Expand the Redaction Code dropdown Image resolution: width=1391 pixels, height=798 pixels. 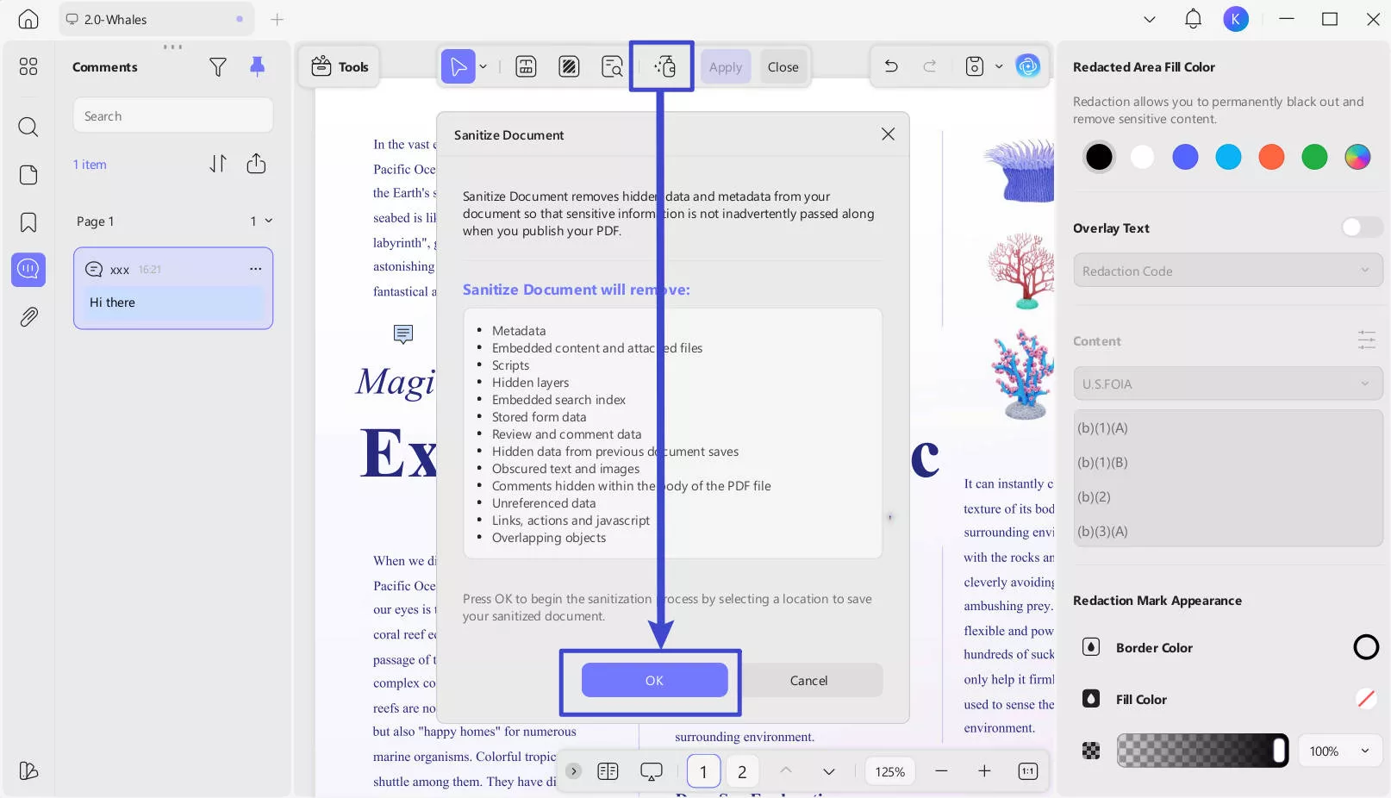(1227, 271)
